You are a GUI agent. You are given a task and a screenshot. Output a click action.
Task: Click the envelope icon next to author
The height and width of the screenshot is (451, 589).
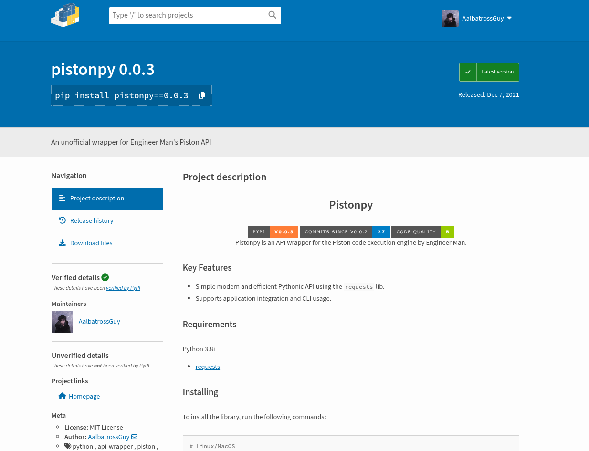pos(135,437)
